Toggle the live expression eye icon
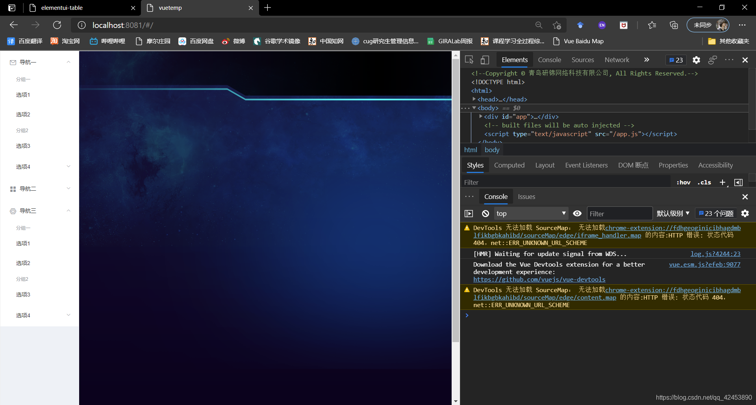756x405 pixels. [x=577, y=214]
